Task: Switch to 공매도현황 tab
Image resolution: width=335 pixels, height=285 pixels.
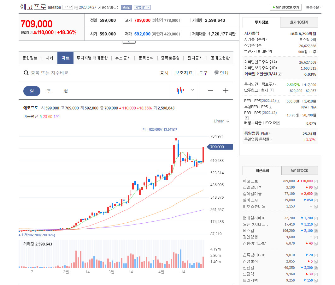Action: click(220, 58)
